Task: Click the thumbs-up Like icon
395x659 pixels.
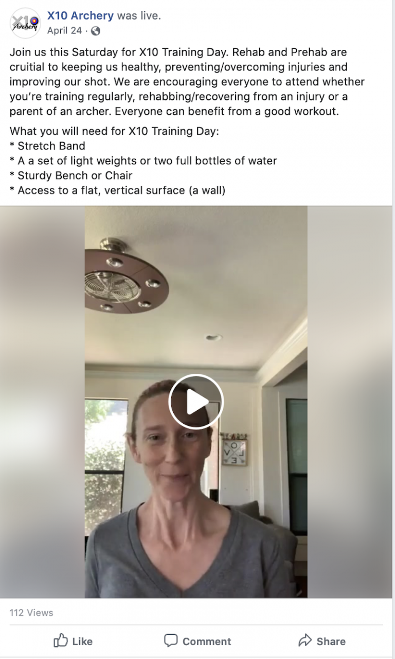Action: pyautogui.click(x=61, y=641)
